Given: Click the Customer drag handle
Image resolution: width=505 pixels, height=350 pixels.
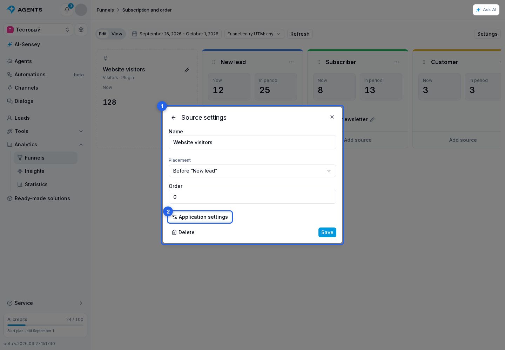Looking at the screenshot, I should tap(424, 62).
